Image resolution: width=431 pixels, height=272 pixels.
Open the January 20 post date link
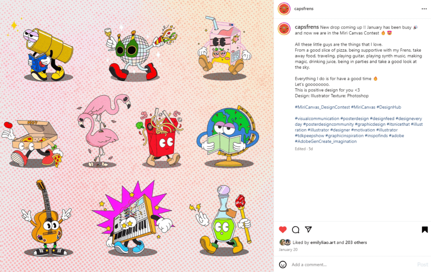(x=288, y=249)
